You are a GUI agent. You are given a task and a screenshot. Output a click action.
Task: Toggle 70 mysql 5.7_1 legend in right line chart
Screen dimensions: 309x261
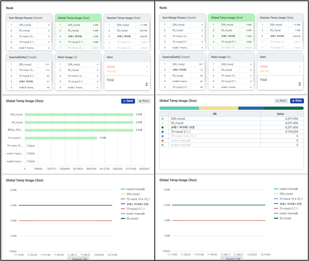288,208
